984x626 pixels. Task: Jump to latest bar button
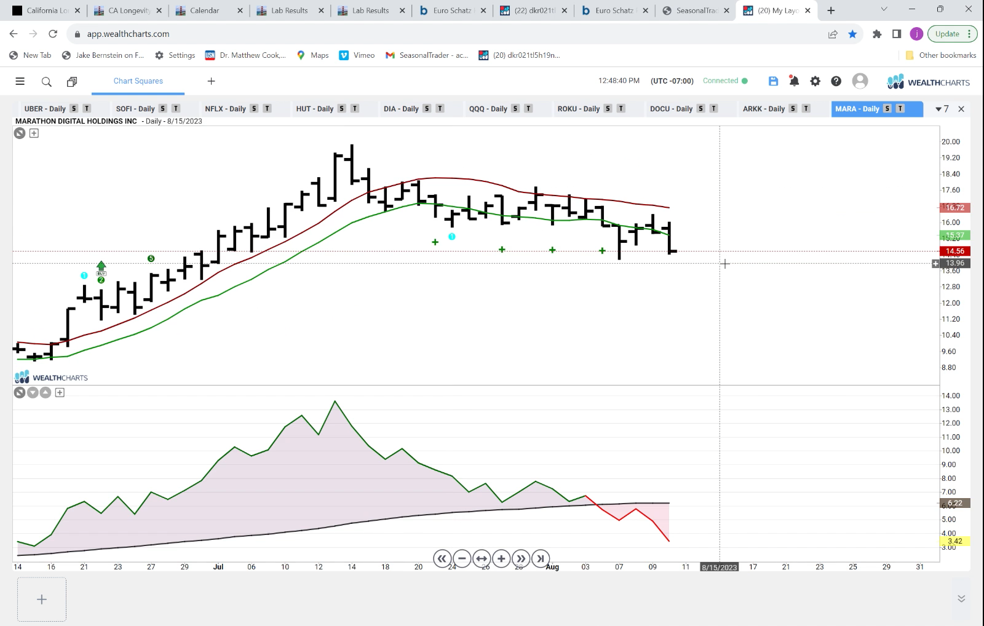click(x=541, y=558)
